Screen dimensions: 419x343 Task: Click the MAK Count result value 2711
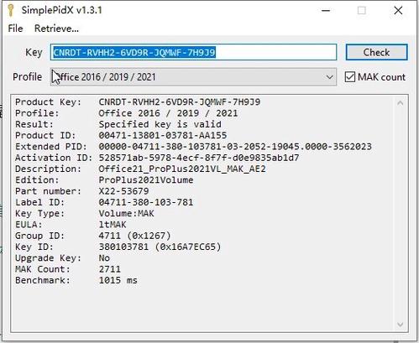click(x=110, y=269)
